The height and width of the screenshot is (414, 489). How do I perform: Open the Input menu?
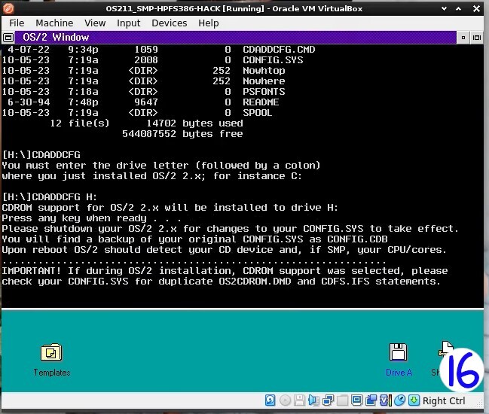pyautogui.click(x=129, y=23)
